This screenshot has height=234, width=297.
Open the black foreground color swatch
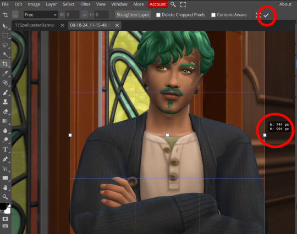coord(3,206)
